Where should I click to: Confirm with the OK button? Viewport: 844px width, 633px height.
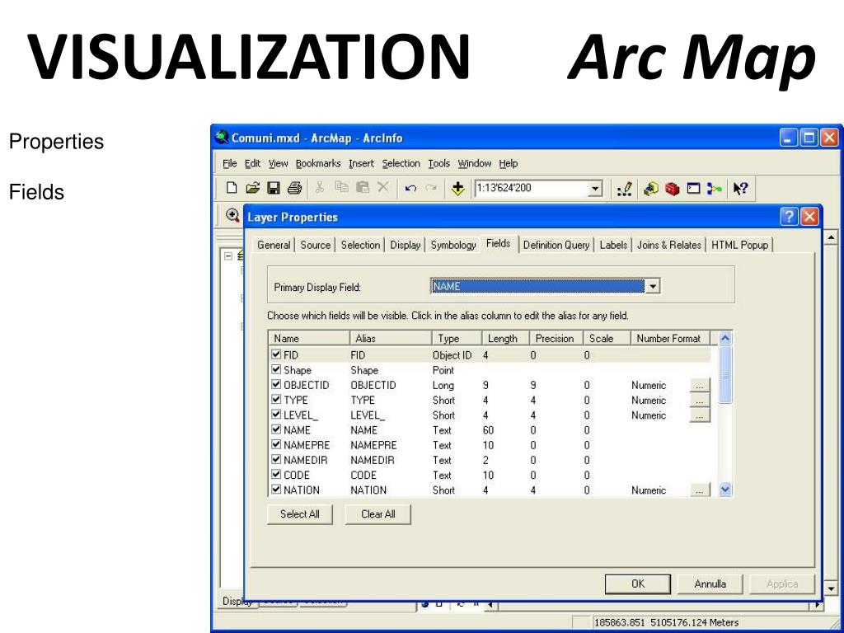pos(638,584)
